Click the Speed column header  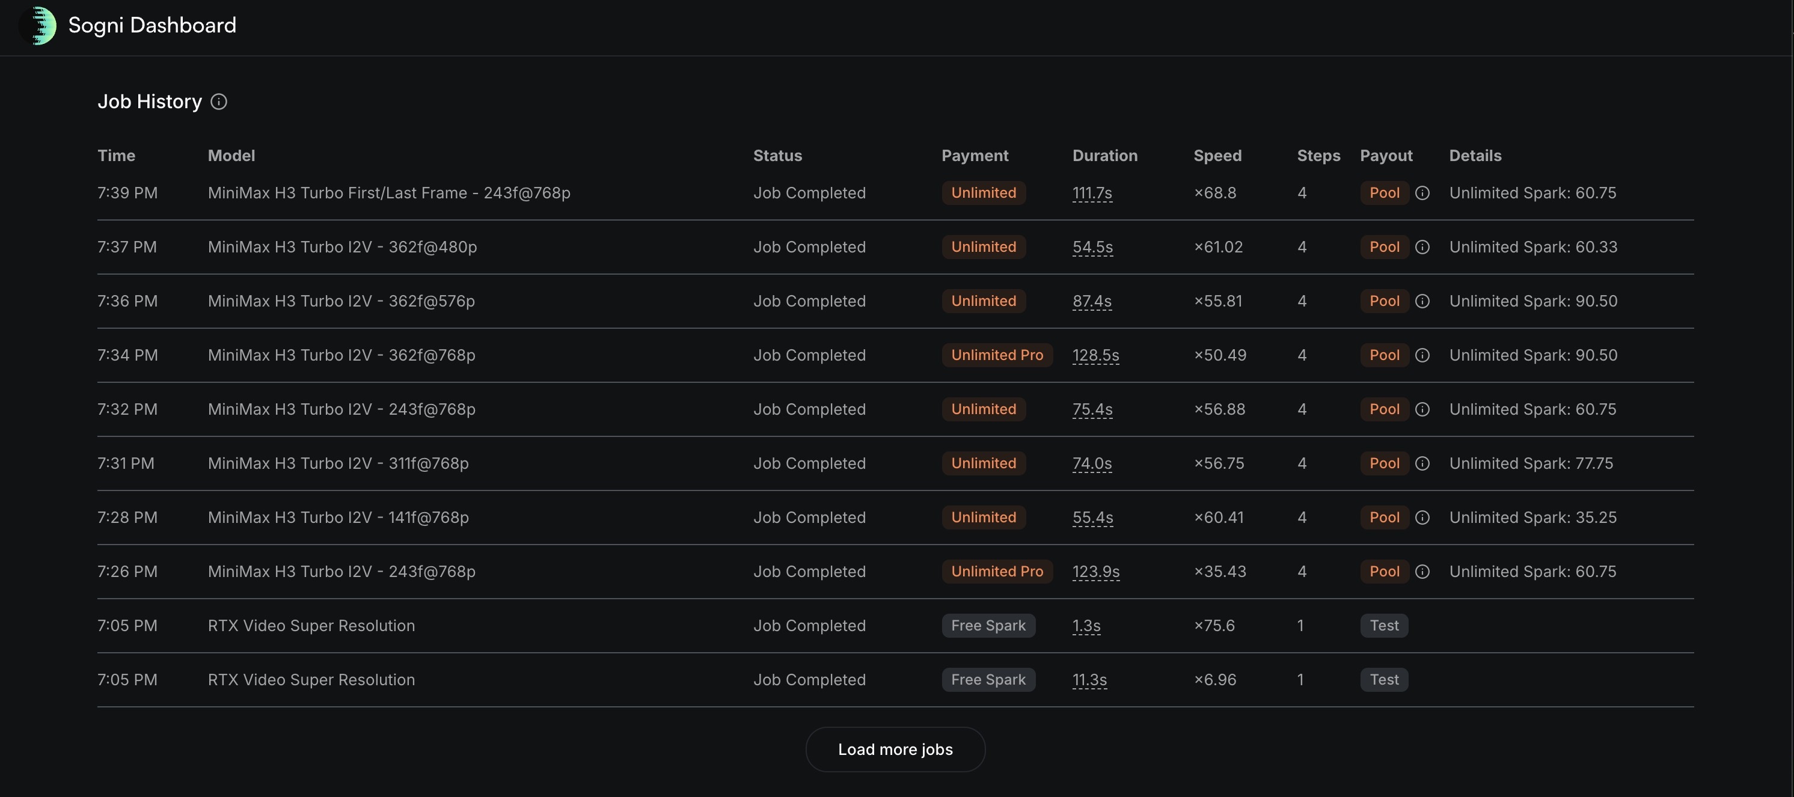click(1217, 155)
